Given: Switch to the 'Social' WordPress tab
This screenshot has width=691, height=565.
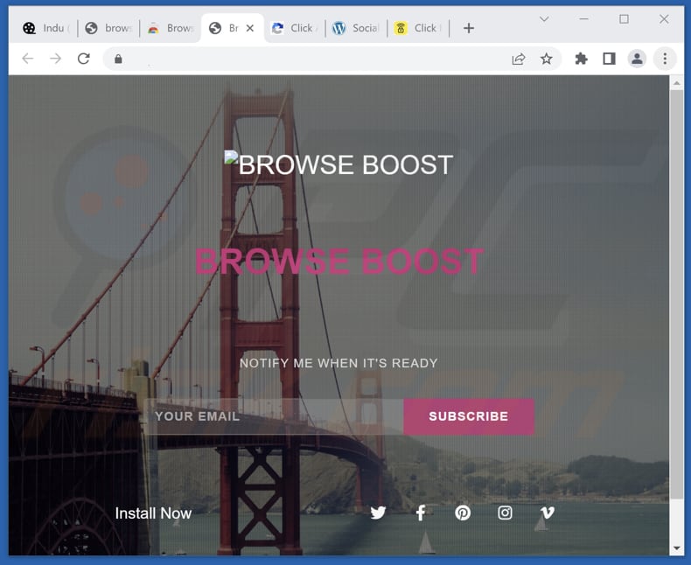Looking at the screenshot, I should pos(356,28).
